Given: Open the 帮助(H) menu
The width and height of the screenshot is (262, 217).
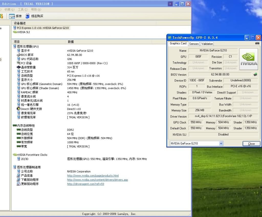Looking at the screenshot, I should 36,10.
